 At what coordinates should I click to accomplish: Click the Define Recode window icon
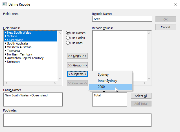tap(5, 4)
